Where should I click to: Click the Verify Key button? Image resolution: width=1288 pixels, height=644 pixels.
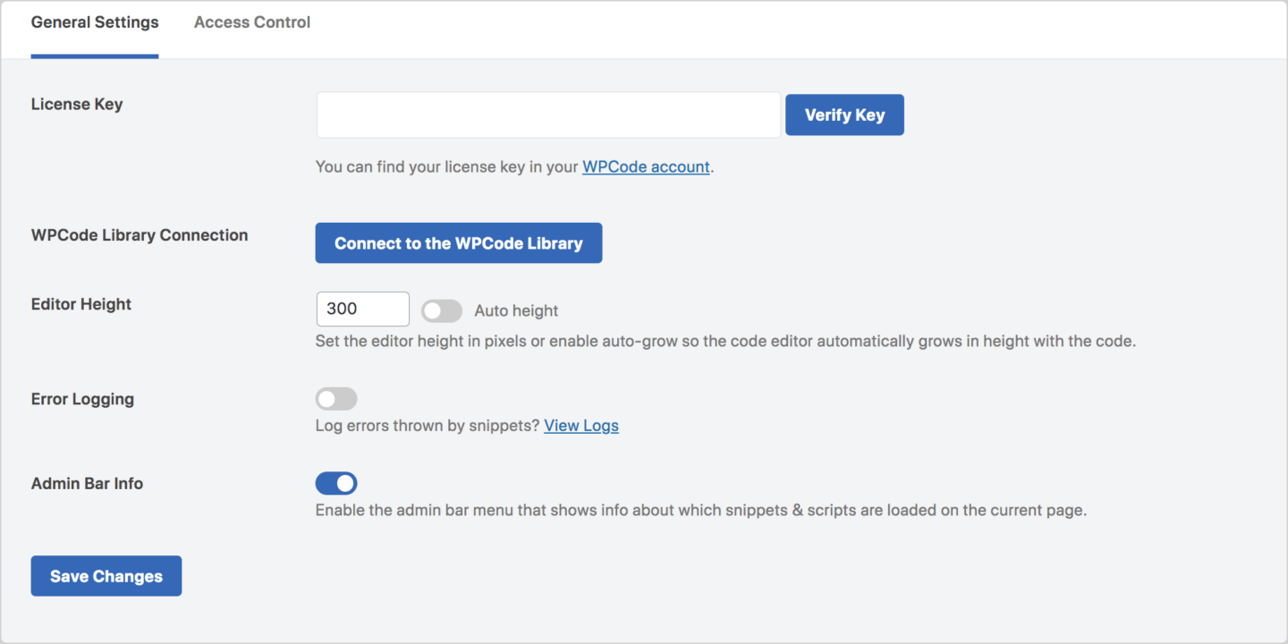tap(844, 114)
